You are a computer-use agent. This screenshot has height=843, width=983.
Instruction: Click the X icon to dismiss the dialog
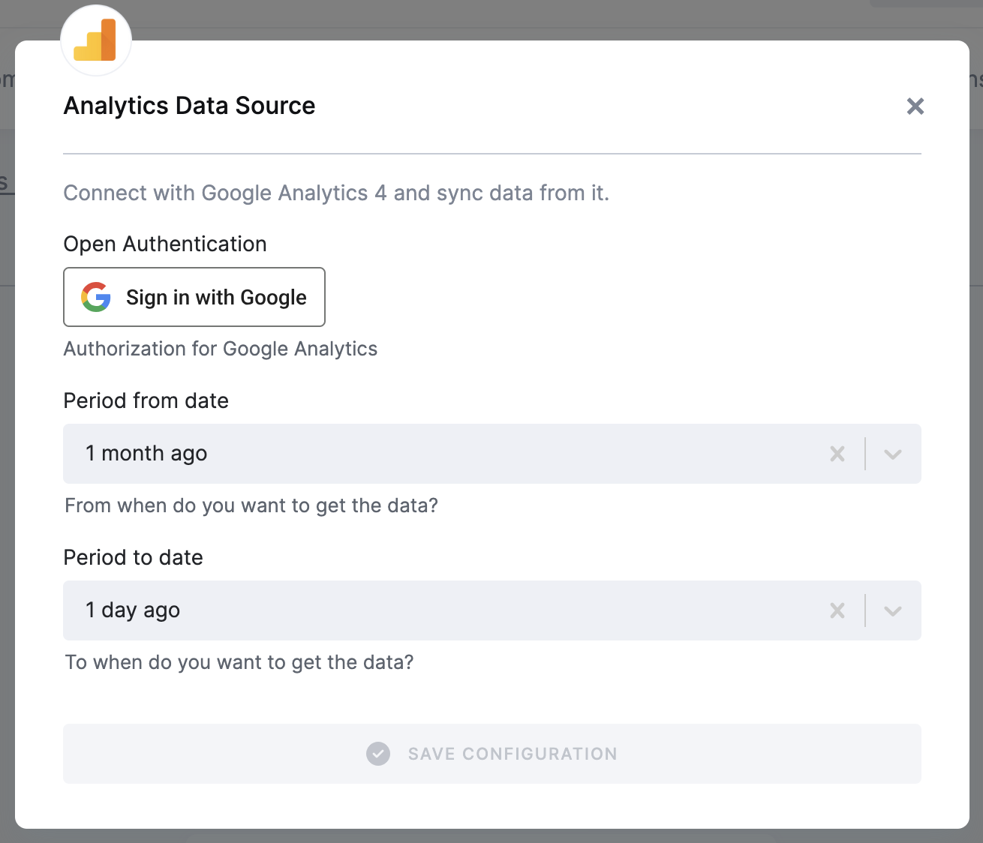pyautogui.click(x=915, y=106)
